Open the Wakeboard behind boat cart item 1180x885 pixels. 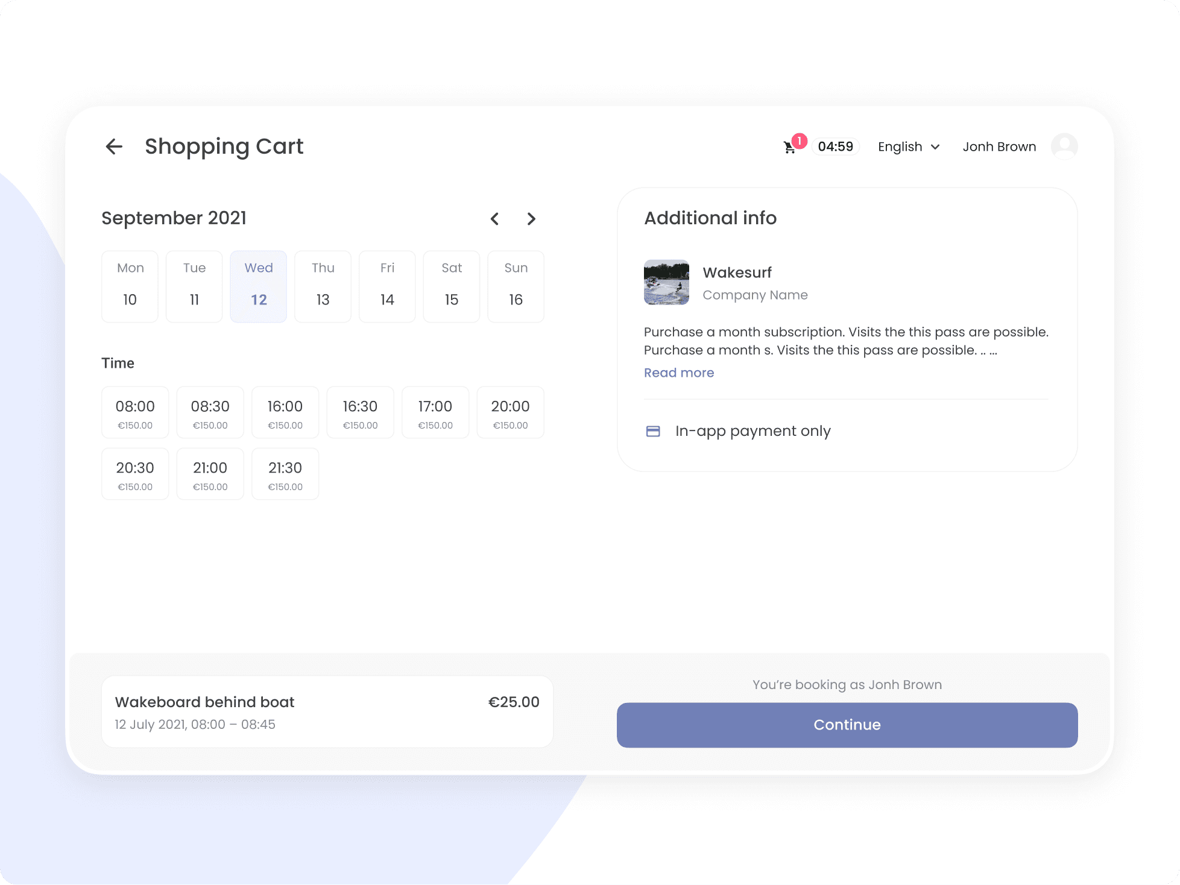[x=327, y=712]
